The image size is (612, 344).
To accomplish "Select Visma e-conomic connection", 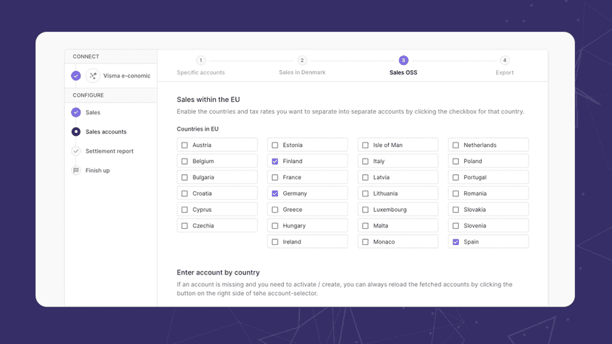I will pyautogui.click(x=126, y=75).
